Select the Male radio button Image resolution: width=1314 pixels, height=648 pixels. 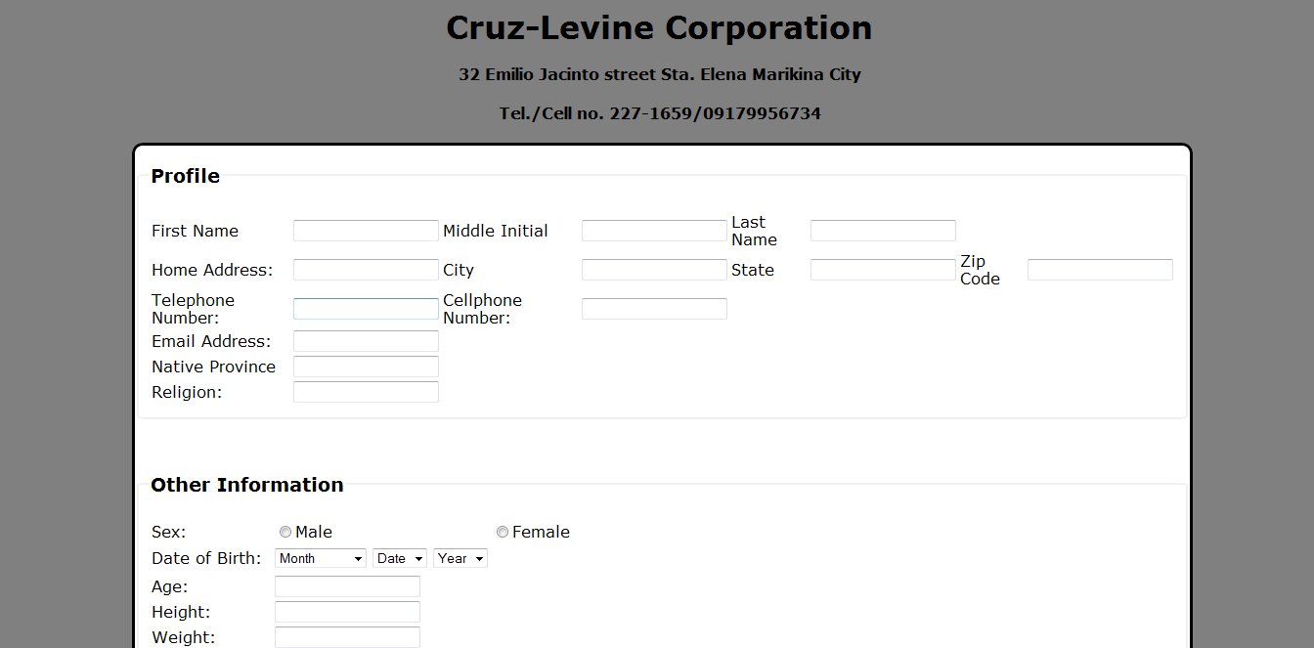pos(285,533)
